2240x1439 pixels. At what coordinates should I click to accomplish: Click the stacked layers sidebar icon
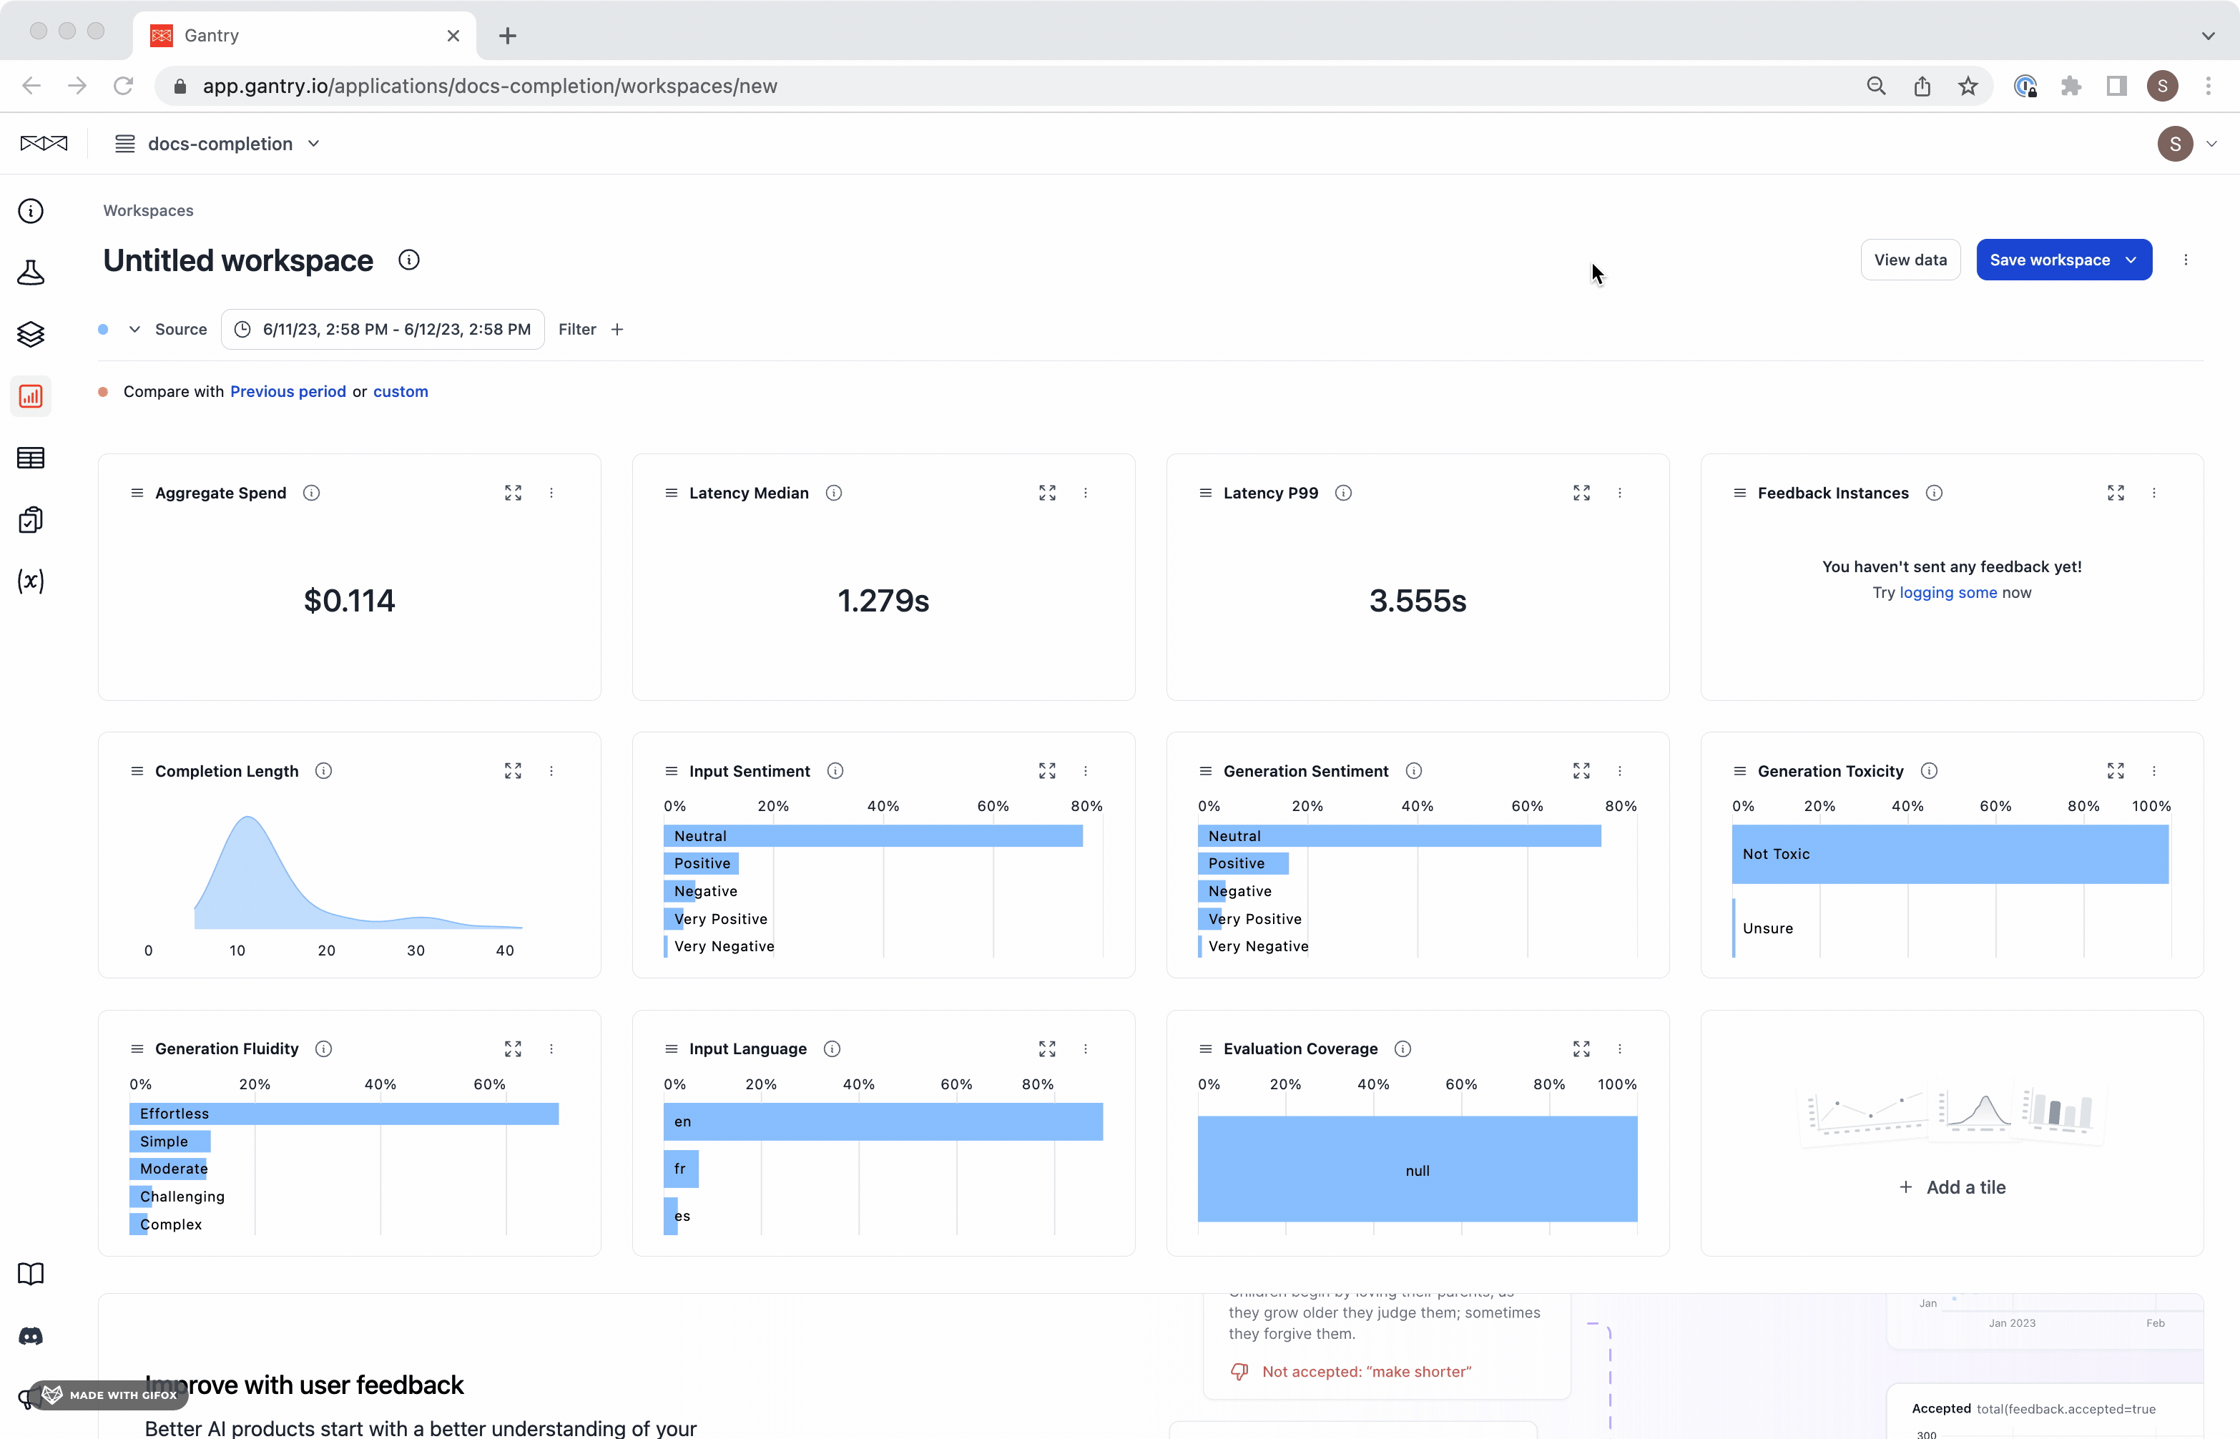tap(31, 333)
